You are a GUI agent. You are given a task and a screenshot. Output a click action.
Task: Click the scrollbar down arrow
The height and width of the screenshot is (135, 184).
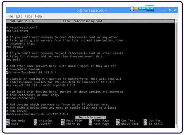click(176, 126)
